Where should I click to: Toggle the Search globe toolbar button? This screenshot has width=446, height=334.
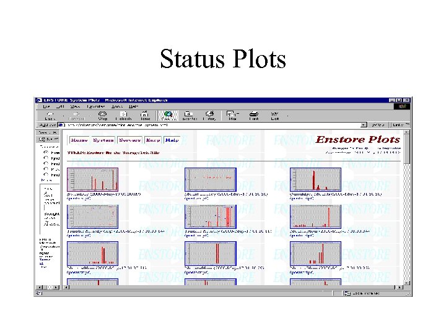pyautogui.click(x=168, y=116)
